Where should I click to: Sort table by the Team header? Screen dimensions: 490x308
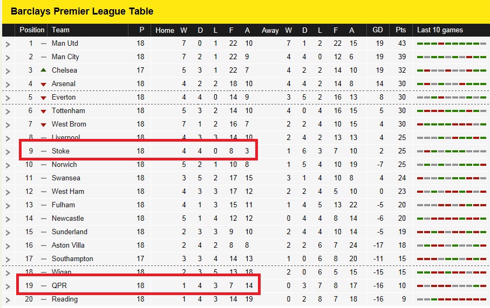(60, 30)
